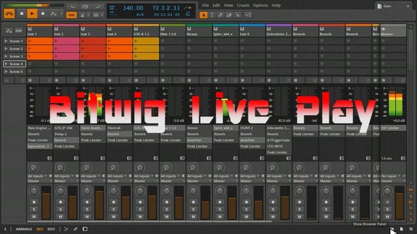Launch the GTG K 1.3 clip in Scene 3
This screenshot has width=417, height=234.
click(136, 57)
